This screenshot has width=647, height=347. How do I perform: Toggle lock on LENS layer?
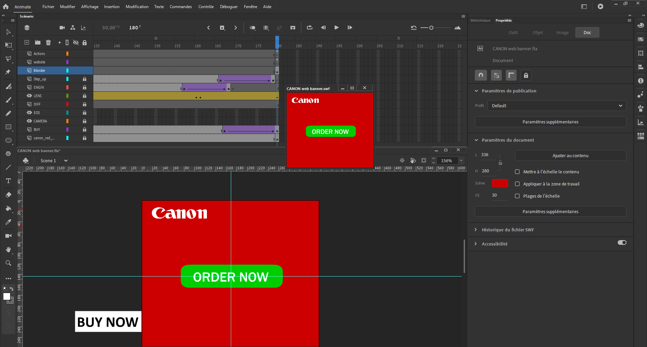click(85, 96)
